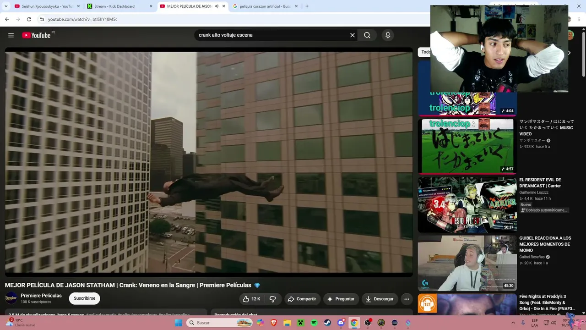Click the Descargar download button

(x=379, y=299)
